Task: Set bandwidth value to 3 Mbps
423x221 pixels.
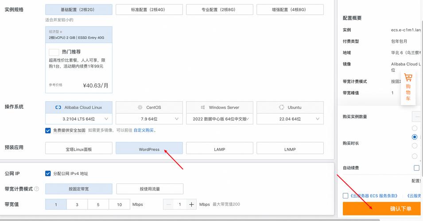Action: pos(77,205)
